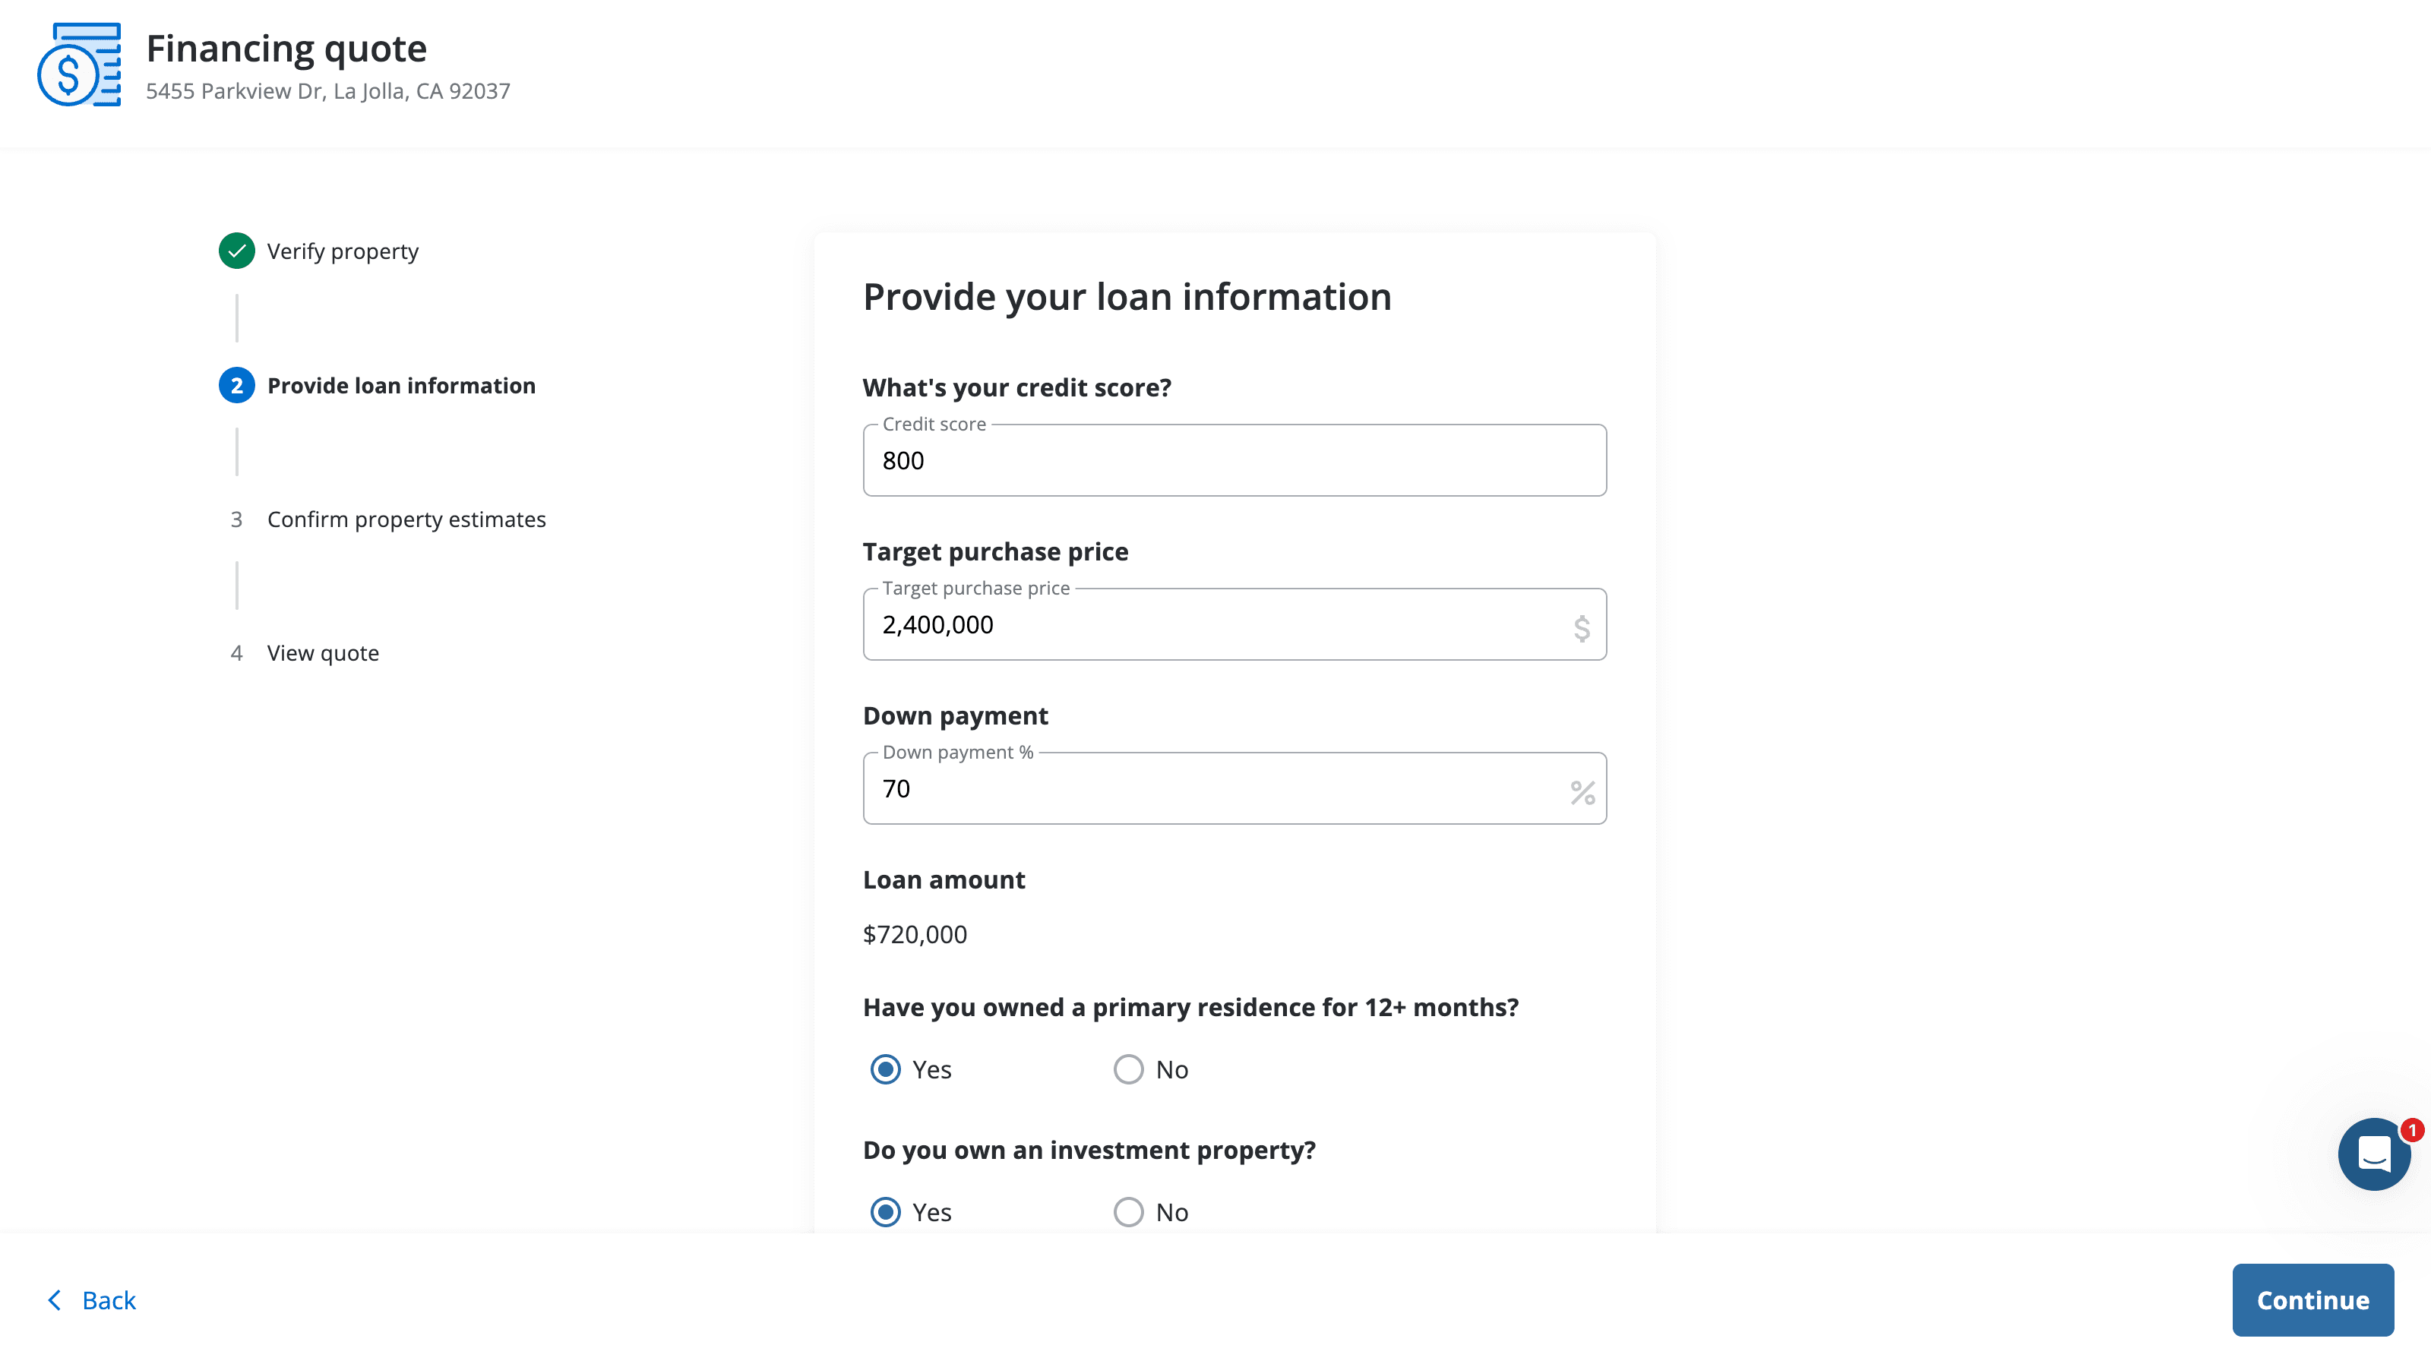Image resolution: width=2431 pixels, height=1367 pixels.
Task: Click the unread message notification badge on chat bubble
Action: pos(2412,1129)
